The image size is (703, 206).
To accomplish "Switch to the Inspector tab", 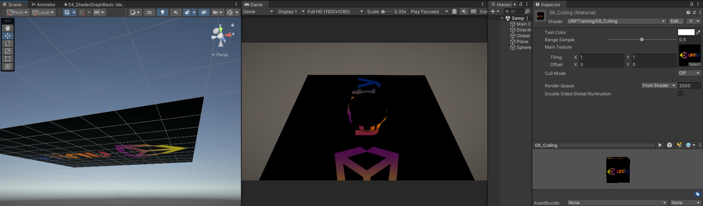I will pyautogui.click(x=548, y=5).
